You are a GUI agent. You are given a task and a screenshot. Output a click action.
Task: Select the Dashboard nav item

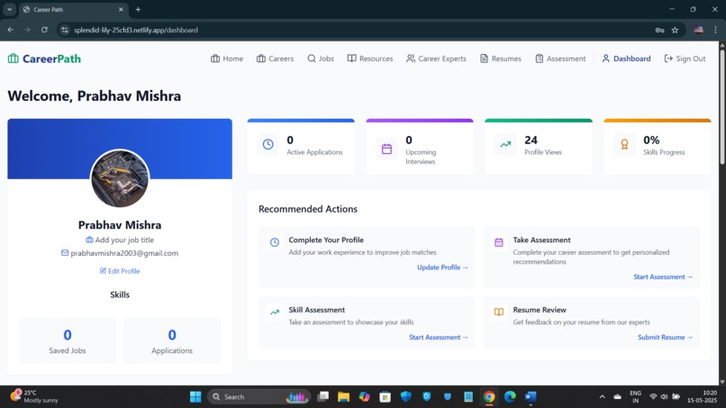coord(626,59)
